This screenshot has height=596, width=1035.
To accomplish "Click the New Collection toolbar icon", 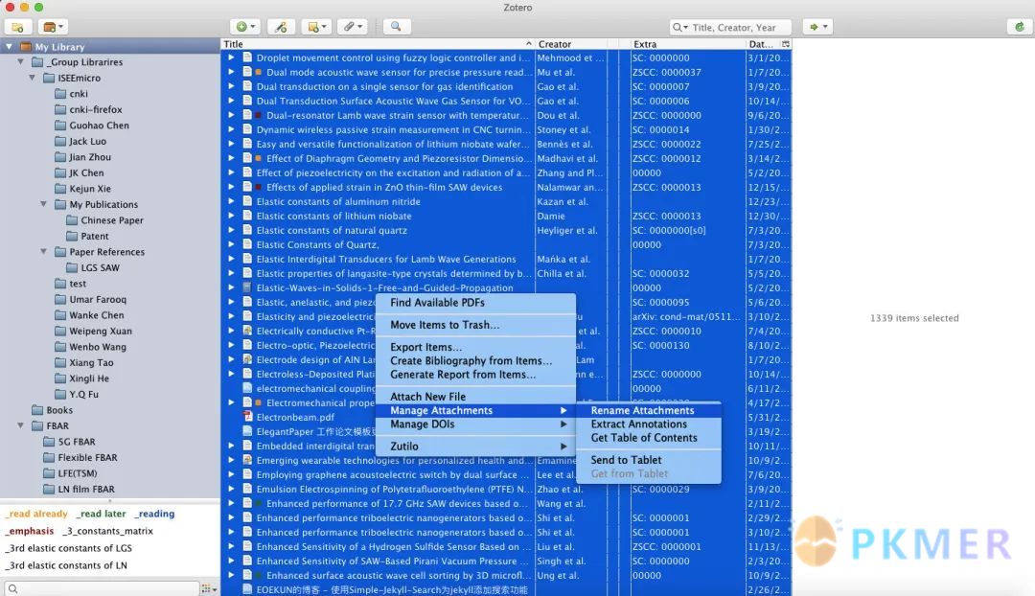I will click(18, 27).
